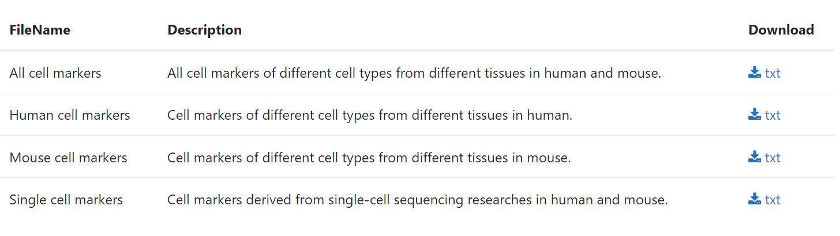
Task: Click description mentioning tissues in mouse only
Action: tap(369, 158)
